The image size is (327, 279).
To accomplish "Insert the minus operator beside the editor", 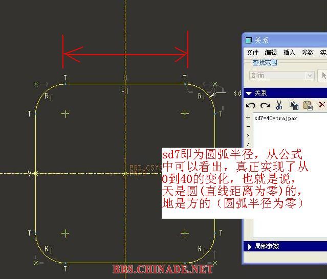I will click(x=248, y=126).
